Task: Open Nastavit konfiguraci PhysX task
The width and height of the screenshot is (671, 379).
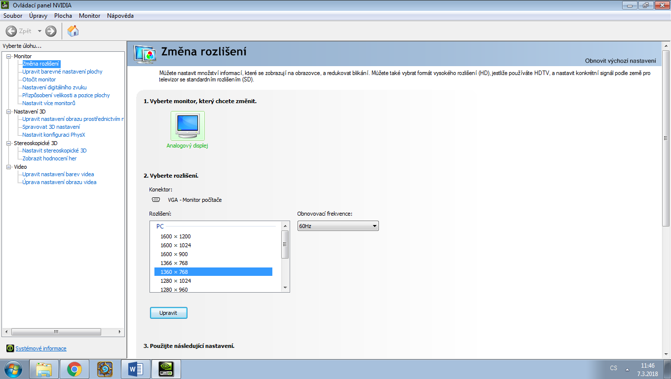Action: pos(54,135)
